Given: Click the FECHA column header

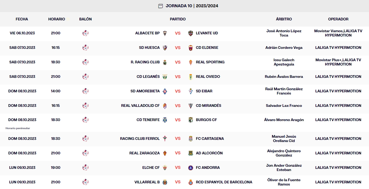Looking at the screenshot, I should pyautogui.click(x=22, y=19).
